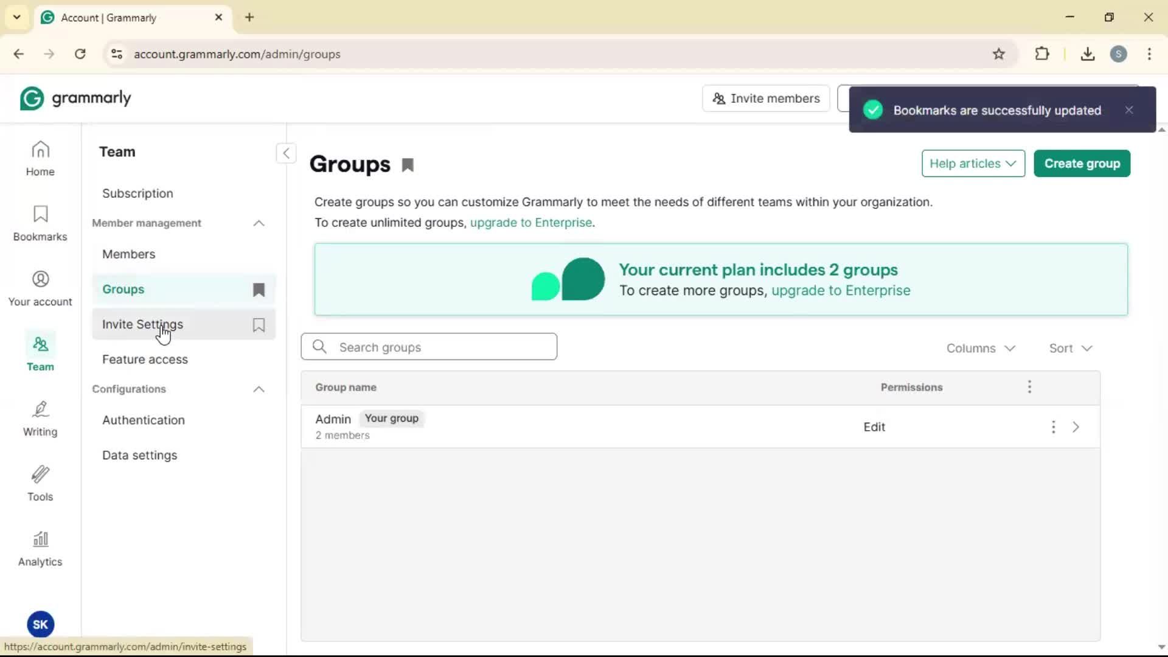
Task: Bookmark the Invite Settings page
Action: coord(259,325)
